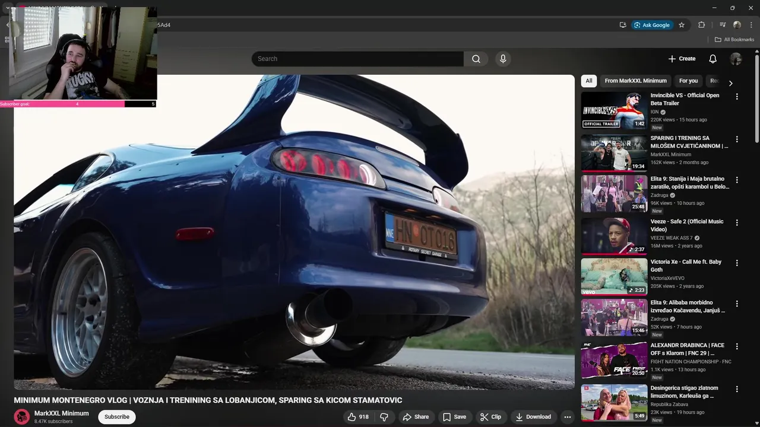This screenshot has height=427, width=760.
Task: Open Victoria Xe - Call Me ft. Baby Goth title
Action: (686, 266)
